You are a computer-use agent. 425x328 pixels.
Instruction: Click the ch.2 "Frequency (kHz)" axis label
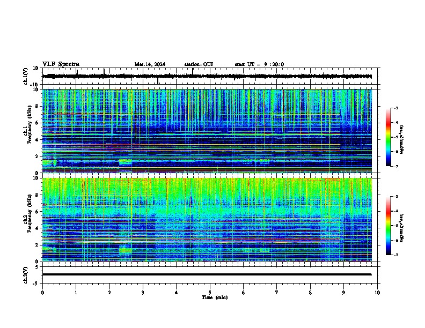tap(30, 213)
